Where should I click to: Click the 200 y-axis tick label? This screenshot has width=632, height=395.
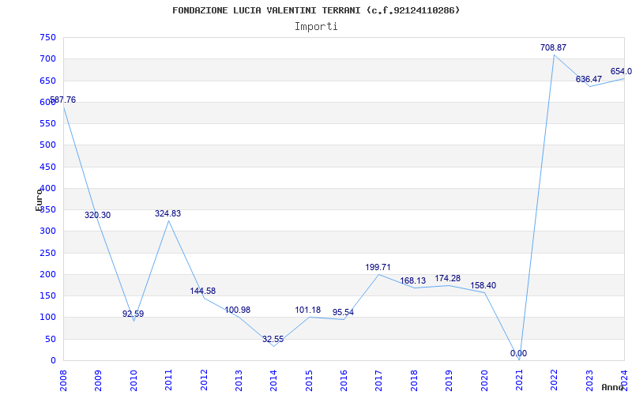[47, 274]
